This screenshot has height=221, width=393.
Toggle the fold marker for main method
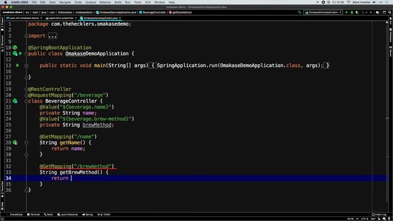(26, 66)
